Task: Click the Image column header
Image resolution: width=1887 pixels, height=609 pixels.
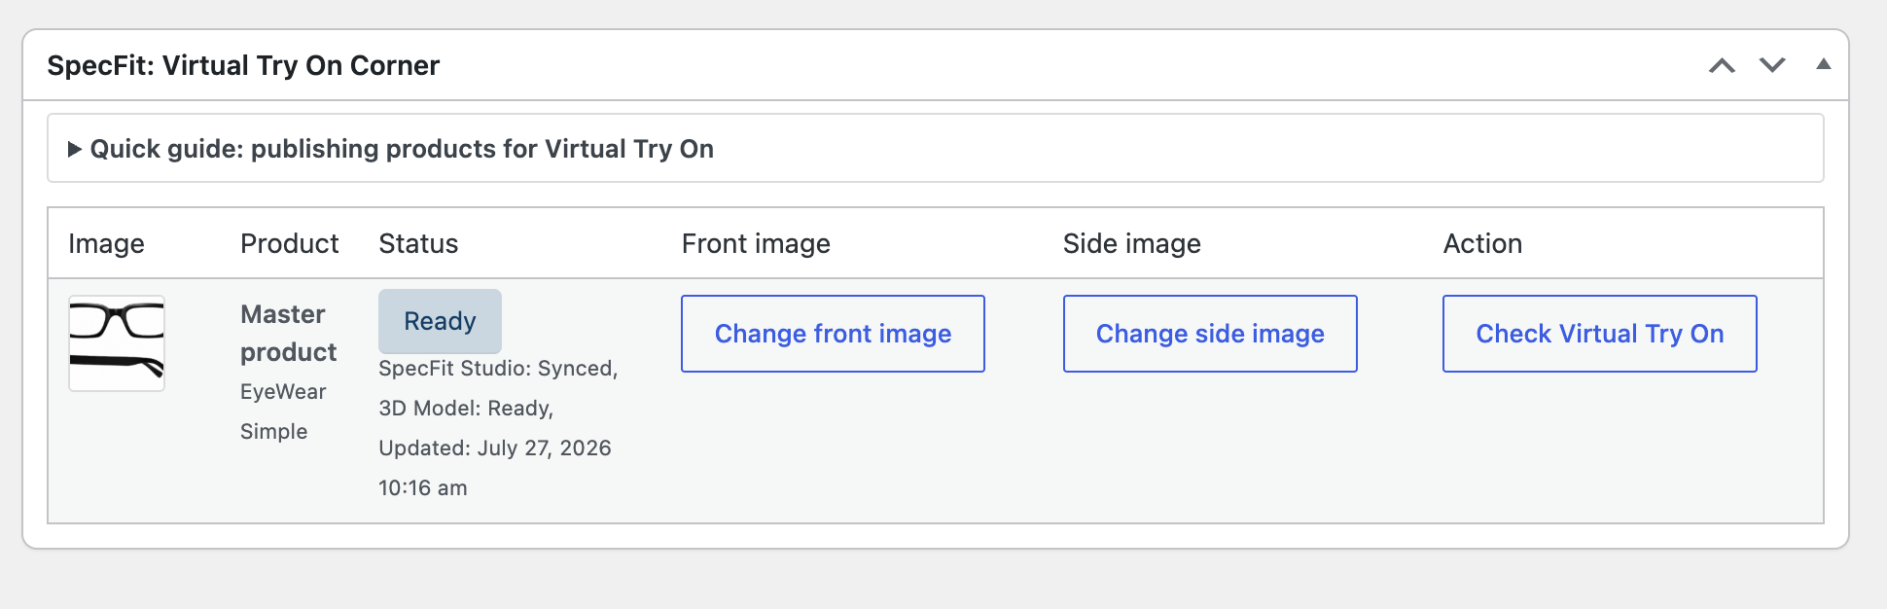Action: 106,243
